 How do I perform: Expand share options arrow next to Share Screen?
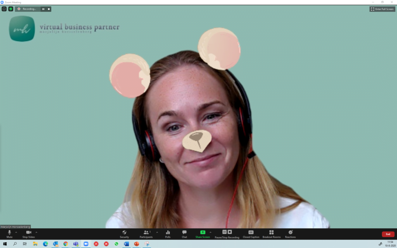211,232
